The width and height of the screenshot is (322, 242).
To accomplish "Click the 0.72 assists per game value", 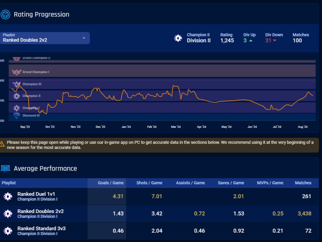I will 199,214.
